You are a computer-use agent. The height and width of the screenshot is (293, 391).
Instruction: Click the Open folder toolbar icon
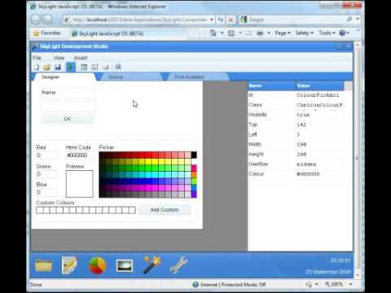click(47, 67)
